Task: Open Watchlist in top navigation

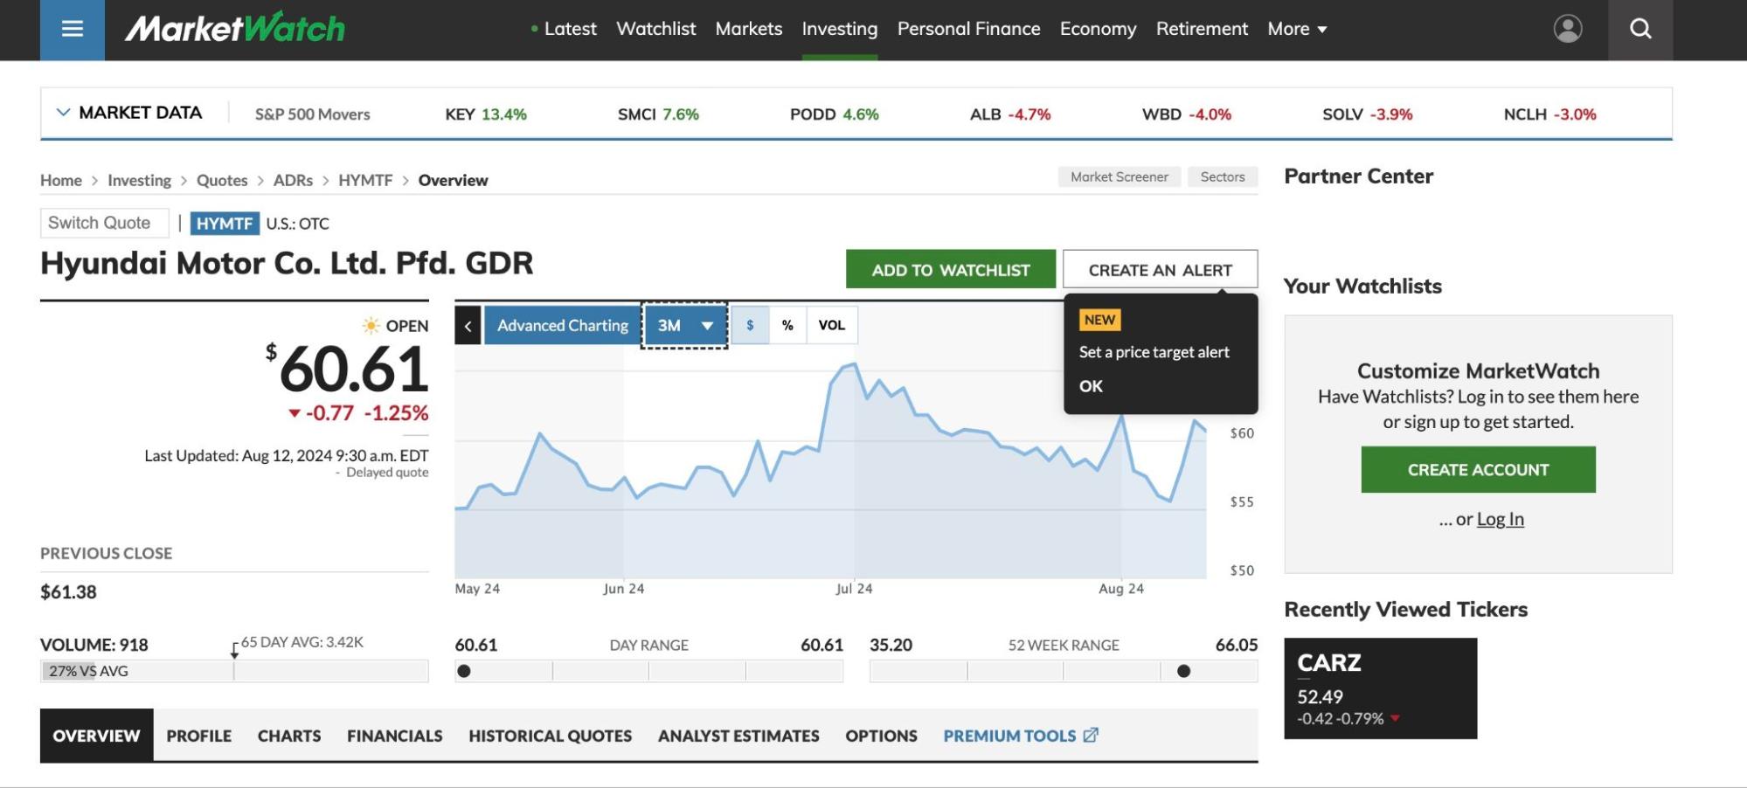Action: pyautogui.click(x=656, y=29)
